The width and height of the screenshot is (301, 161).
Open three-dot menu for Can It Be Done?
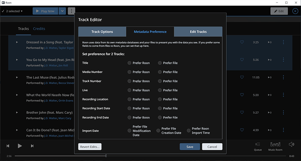tap(284, 130)
